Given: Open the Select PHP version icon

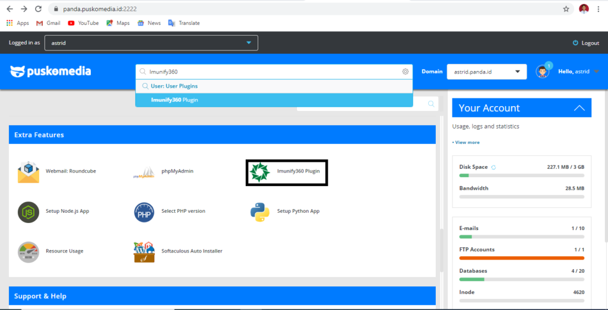Looking at the screenshot, I should pyautogui.click(x=144, y=212).
